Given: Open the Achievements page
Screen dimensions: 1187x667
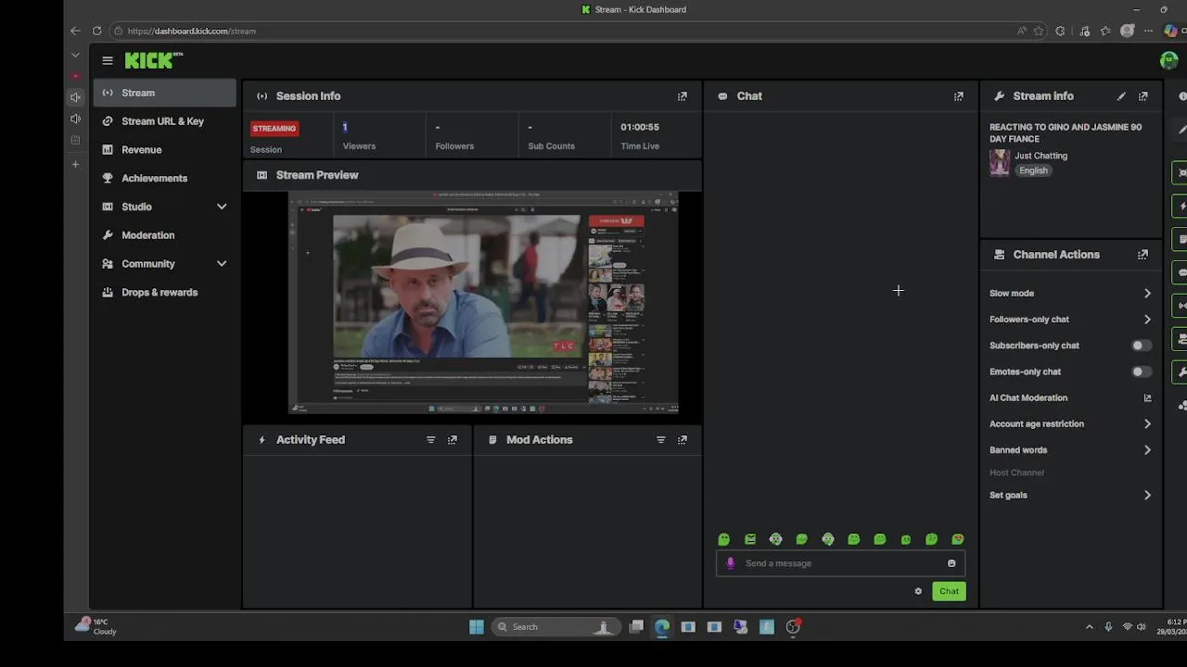Looking at the screenshot, I should pos(154,178).
